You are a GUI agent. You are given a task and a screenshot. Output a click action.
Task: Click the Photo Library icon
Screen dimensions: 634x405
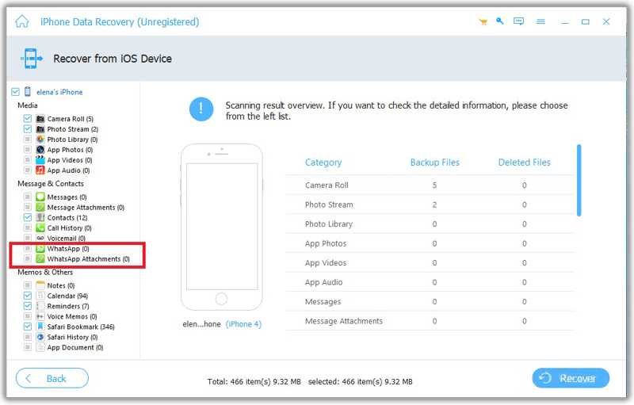[40, 139]
